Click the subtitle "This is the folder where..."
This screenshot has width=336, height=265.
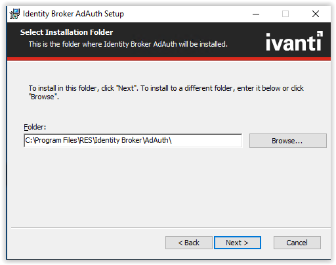coord(128,44)
